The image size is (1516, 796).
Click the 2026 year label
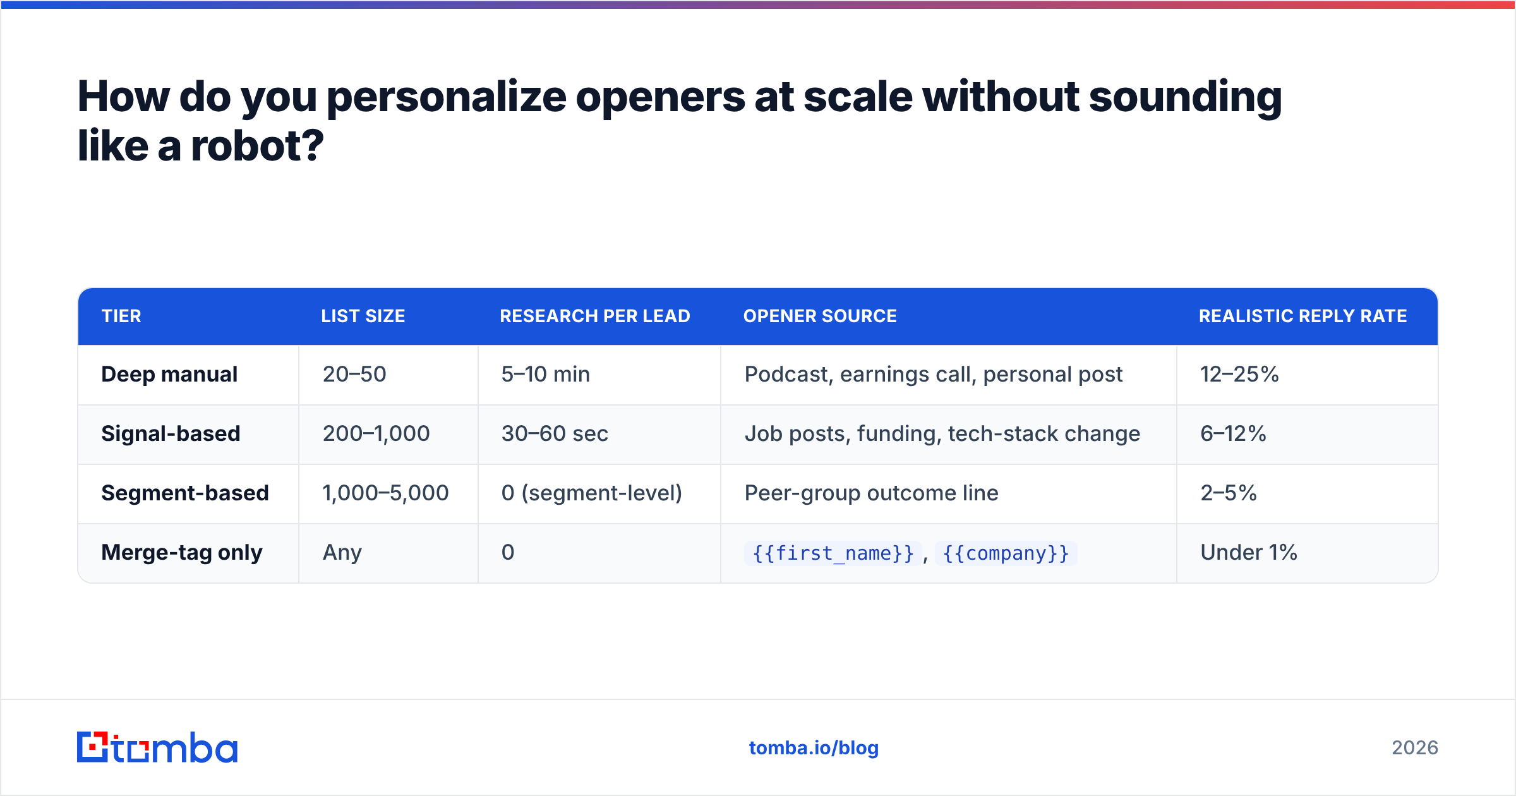click(1415, 748)
